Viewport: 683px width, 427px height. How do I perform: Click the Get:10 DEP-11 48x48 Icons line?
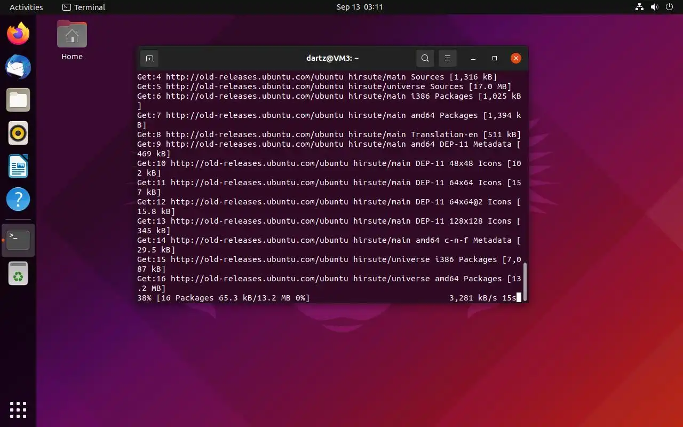click(x=329, y=168)
